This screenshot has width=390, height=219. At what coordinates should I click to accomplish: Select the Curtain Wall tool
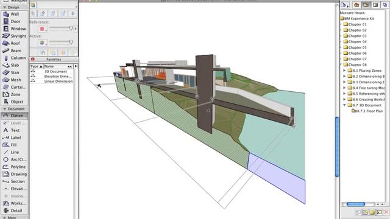[15, 87]
